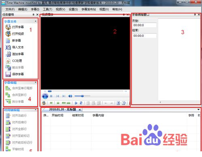Viewport: 202px width, 157px height.
Task: Open the 工具(T) menu
Action: point(47,9)
